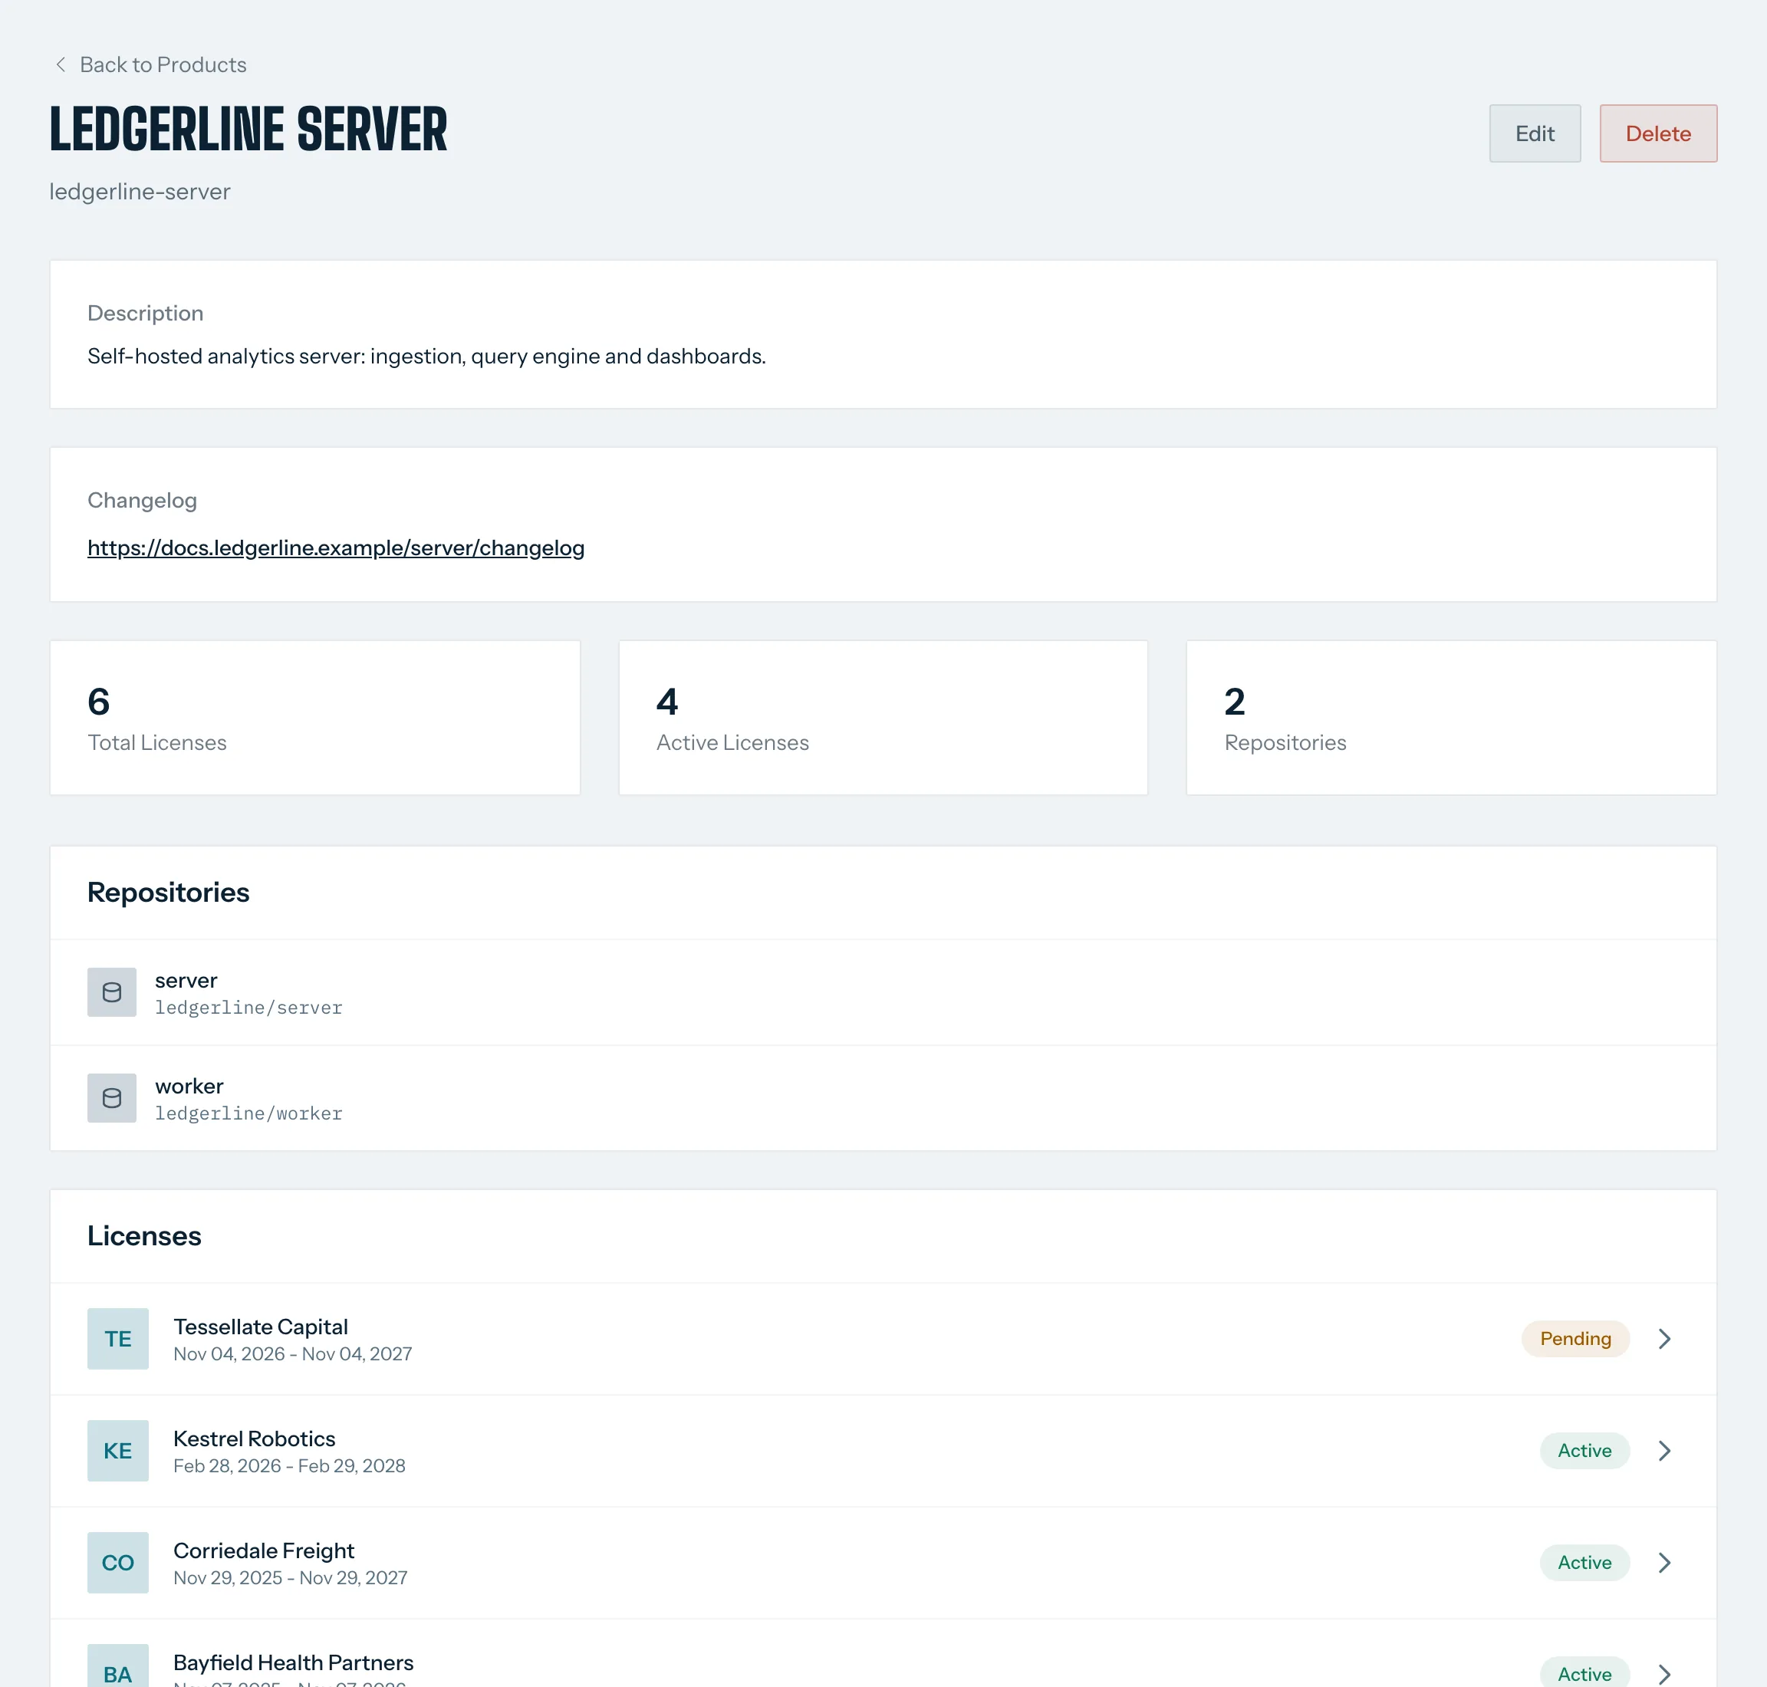Click the KE avatar for Kestrel Robotics
This screenshot has width=1767, height=1687.
pyautogui.click(x=118, y=1451)
